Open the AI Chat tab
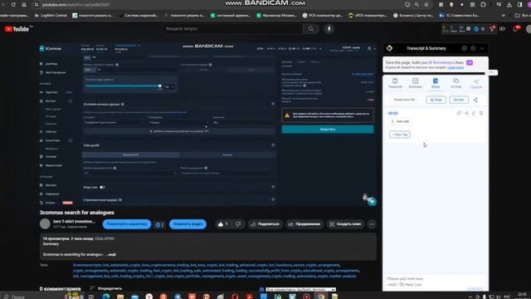 tap(455, 83)
